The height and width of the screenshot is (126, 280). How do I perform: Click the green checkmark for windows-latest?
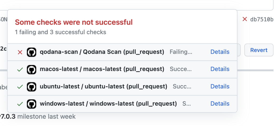pos(20,104)
